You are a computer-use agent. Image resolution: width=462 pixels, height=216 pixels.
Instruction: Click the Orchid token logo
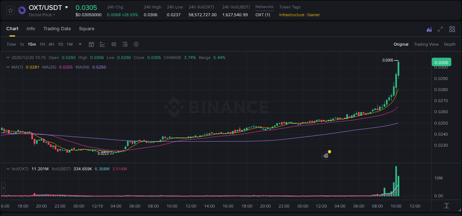(x=22, y=10)
